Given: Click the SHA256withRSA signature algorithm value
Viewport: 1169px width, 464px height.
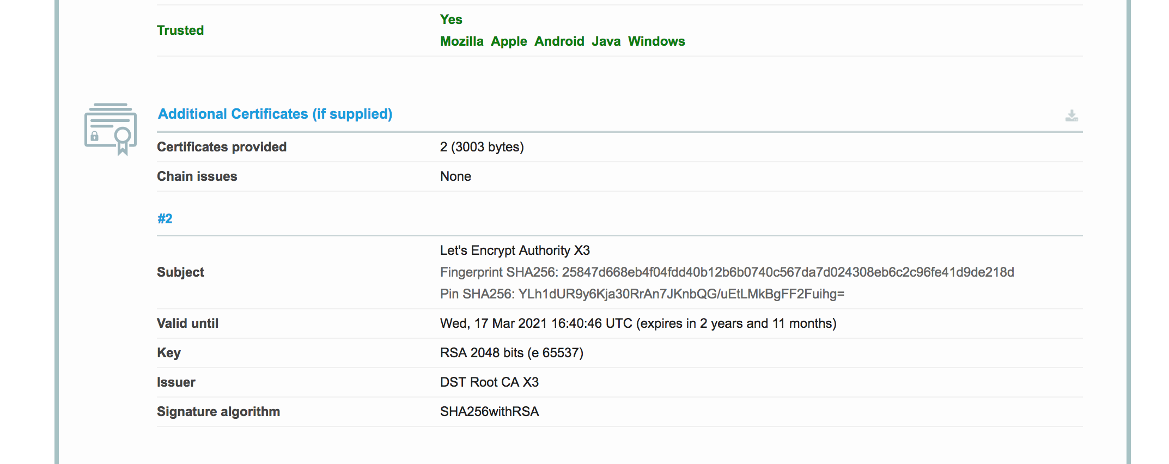Looking at the screenshot, I should pyautogui.click(x=489, y=412).
